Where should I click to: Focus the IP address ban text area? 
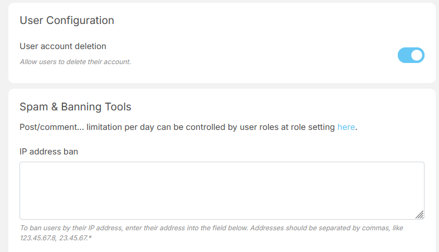pyautogui.click(x=221, y=190)
